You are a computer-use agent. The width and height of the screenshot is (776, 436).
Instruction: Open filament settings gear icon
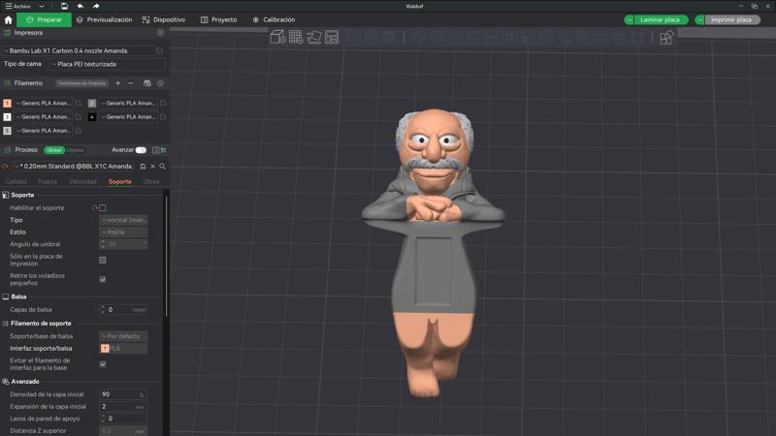coord(160,83)
